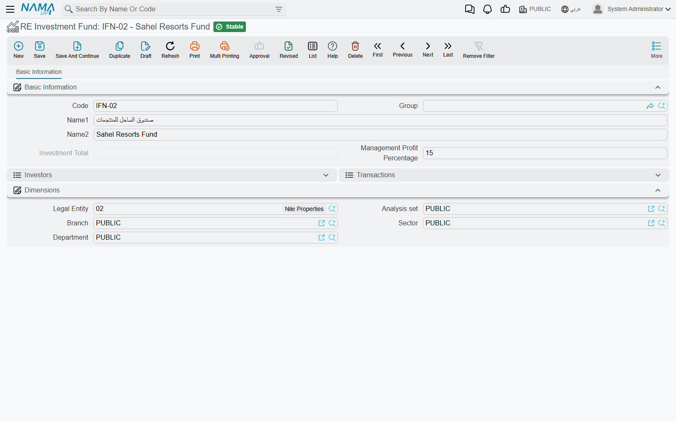Click the Name1 Arabic field

(380, 120)
